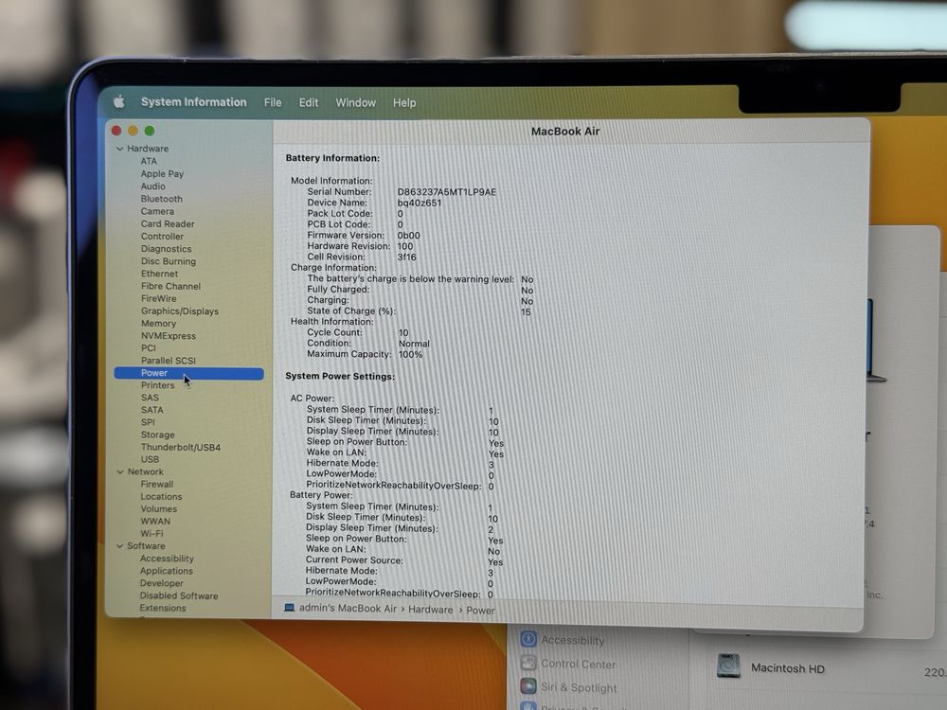The height and width of the screenshot is (710, 947).
Task: Open the File menu
Action: coord(273,102)
